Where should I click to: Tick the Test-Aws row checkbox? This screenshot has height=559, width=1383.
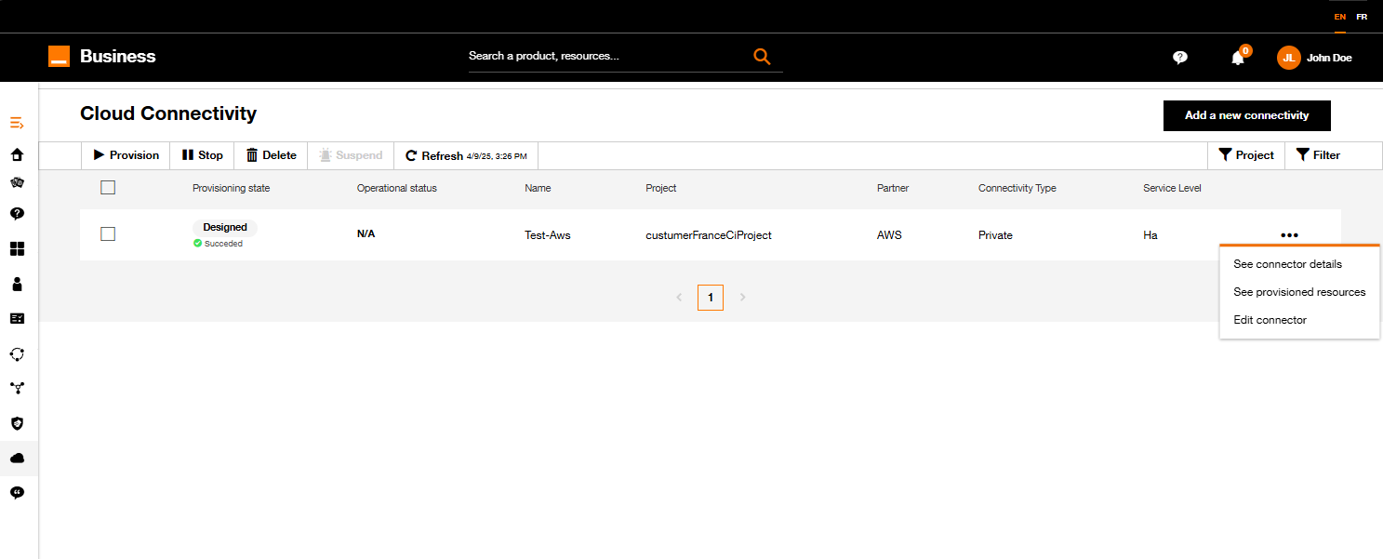(x=108, y=234)
